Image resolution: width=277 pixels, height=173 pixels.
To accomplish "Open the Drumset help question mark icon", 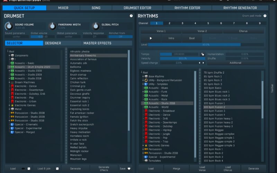I will click(x=131, y=16).
